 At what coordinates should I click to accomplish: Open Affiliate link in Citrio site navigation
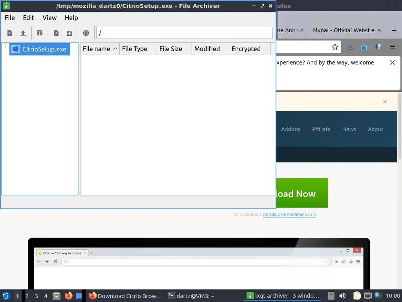tap(321, 129)
